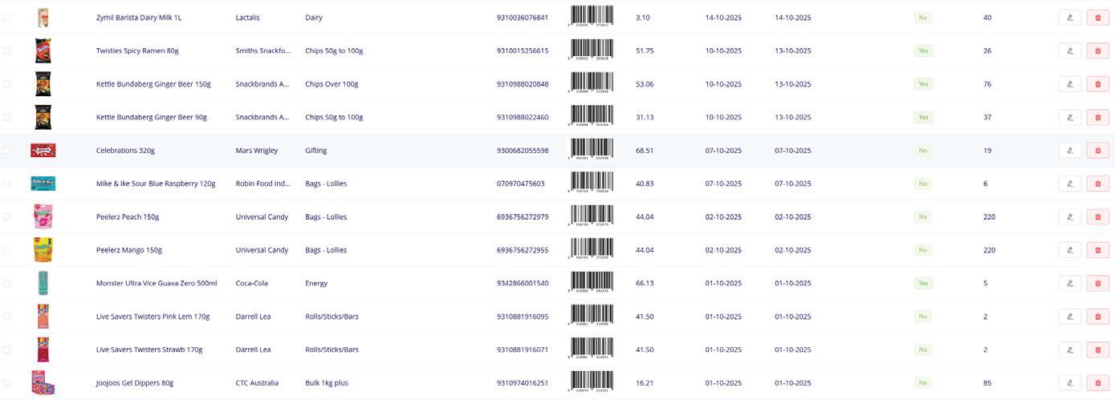Open Live Savers Twisters Pink Lem 170g

[x=153, y=317]
